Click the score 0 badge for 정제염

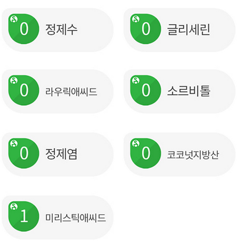[x=24, y=153]
